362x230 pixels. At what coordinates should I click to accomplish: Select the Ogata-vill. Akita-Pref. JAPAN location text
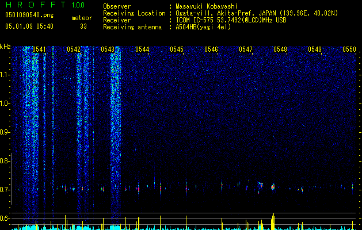(x=257, y=13)
